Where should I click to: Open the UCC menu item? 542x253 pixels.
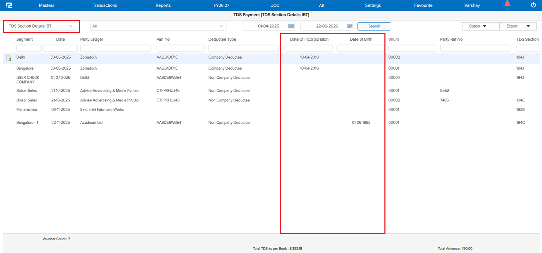point(275,5)
